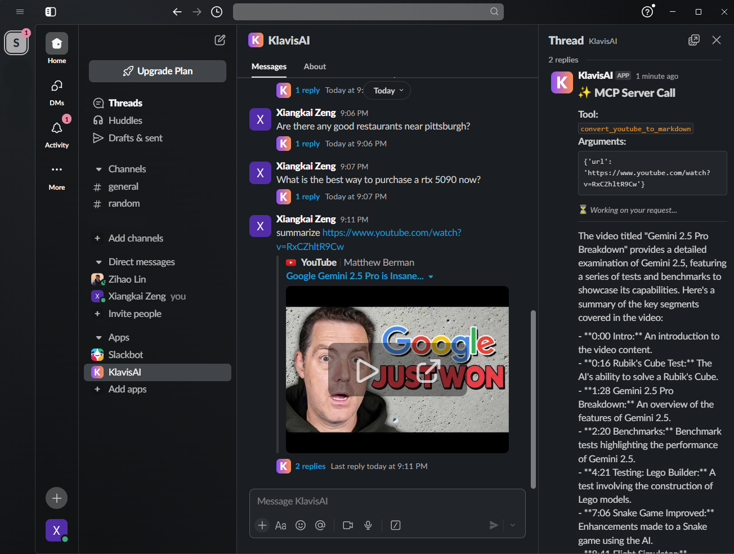Click the Upgrade Plan button
The height and width of the screenshot is (554, 734).
tap(158, 71)
